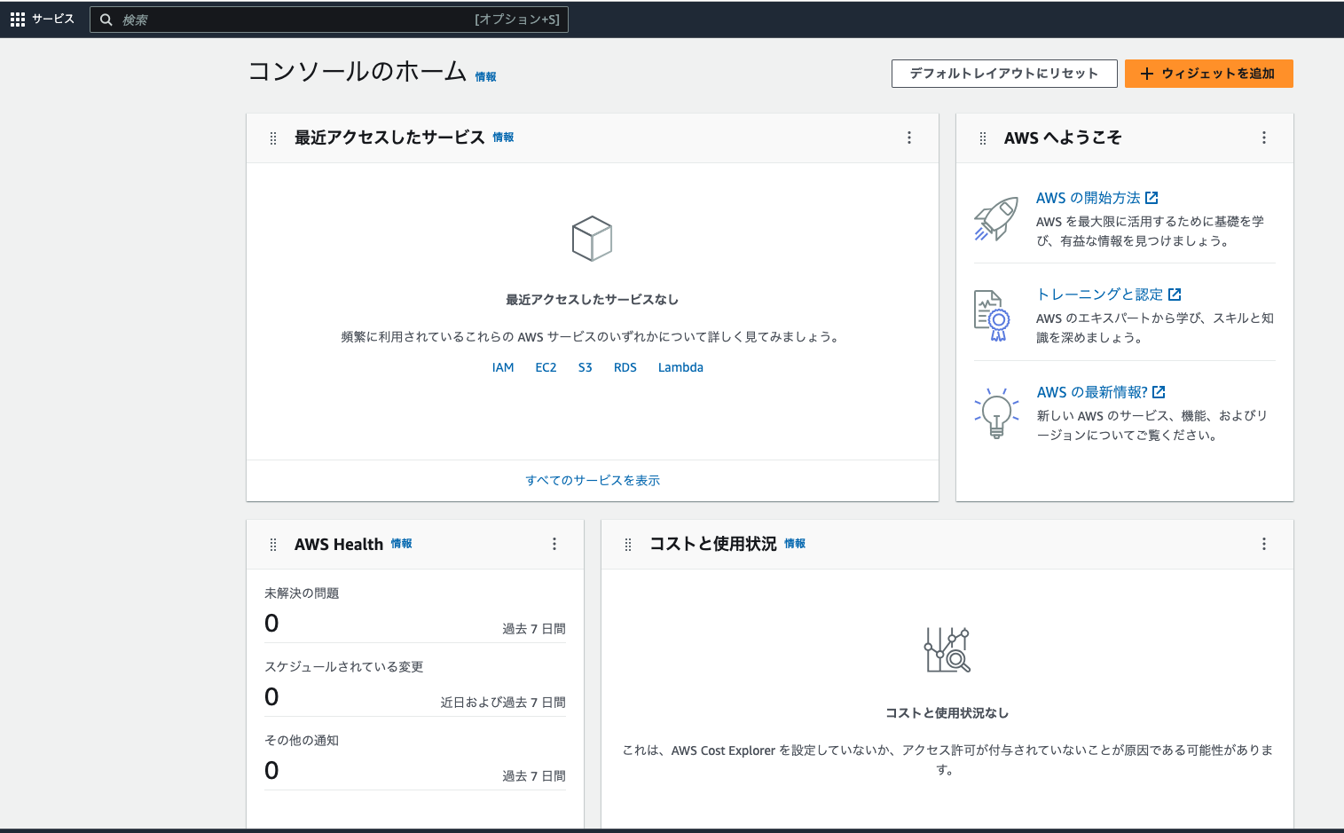Image resolution: width=1344 pixels, height=833 pixels.
Task: Click the その他の通知 count value
Action: click(271, 771)
